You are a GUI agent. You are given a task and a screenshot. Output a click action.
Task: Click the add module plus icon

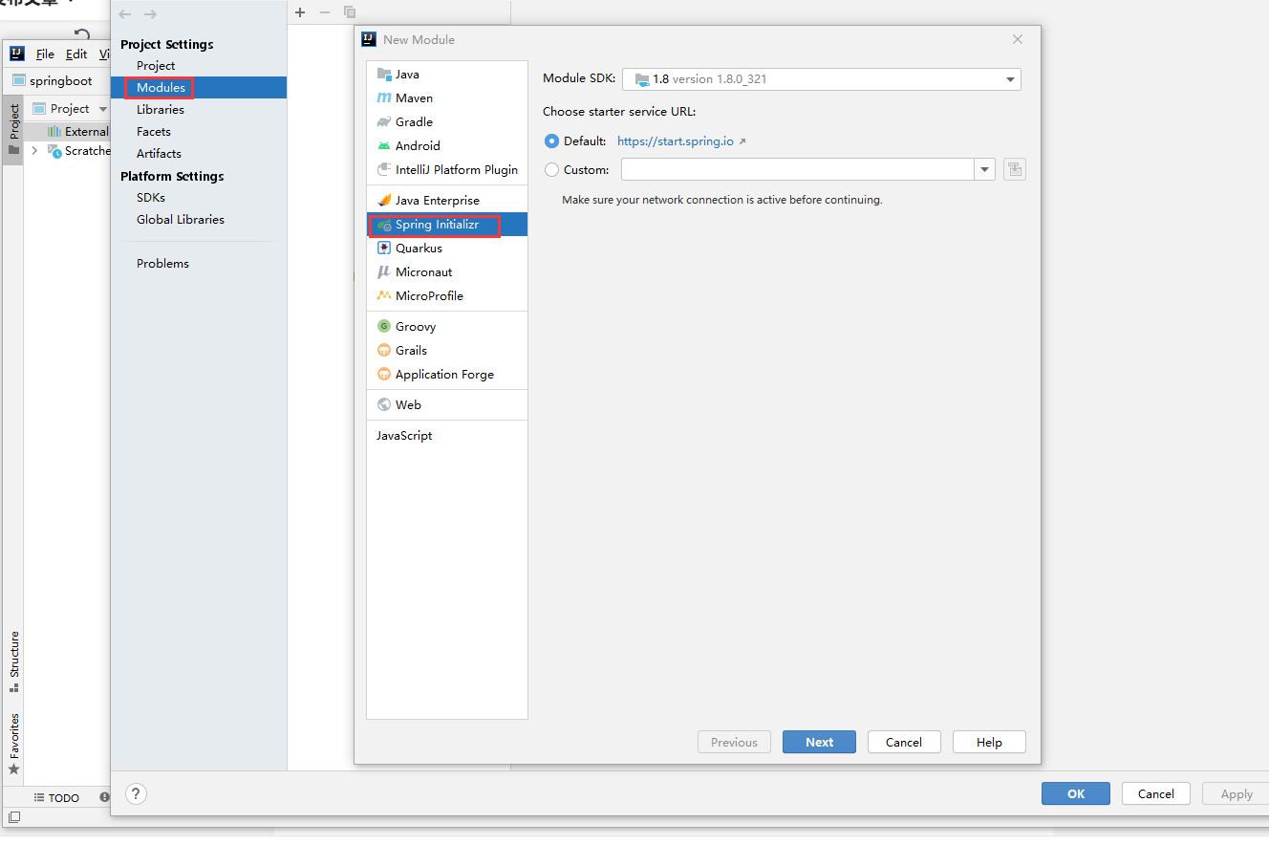pyautogui.click(x=300, y=12)
